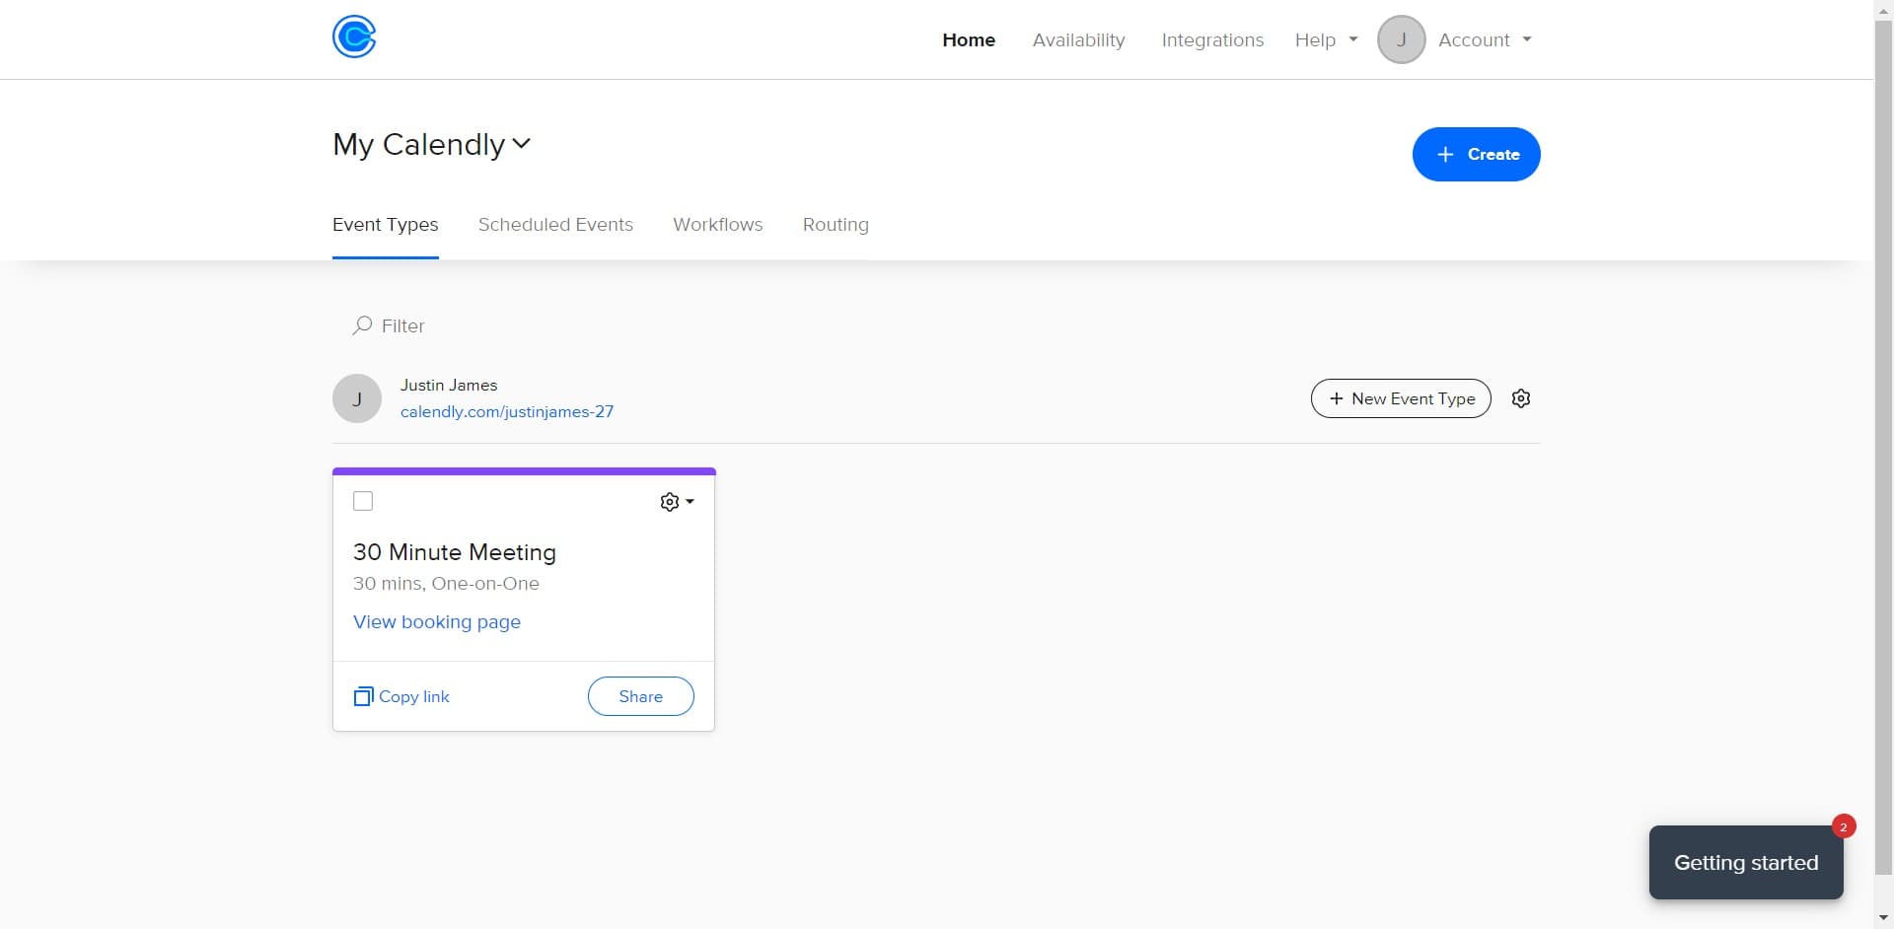Switch to the Scheduled Events tab
The image size is (1894, 929).
555,225
